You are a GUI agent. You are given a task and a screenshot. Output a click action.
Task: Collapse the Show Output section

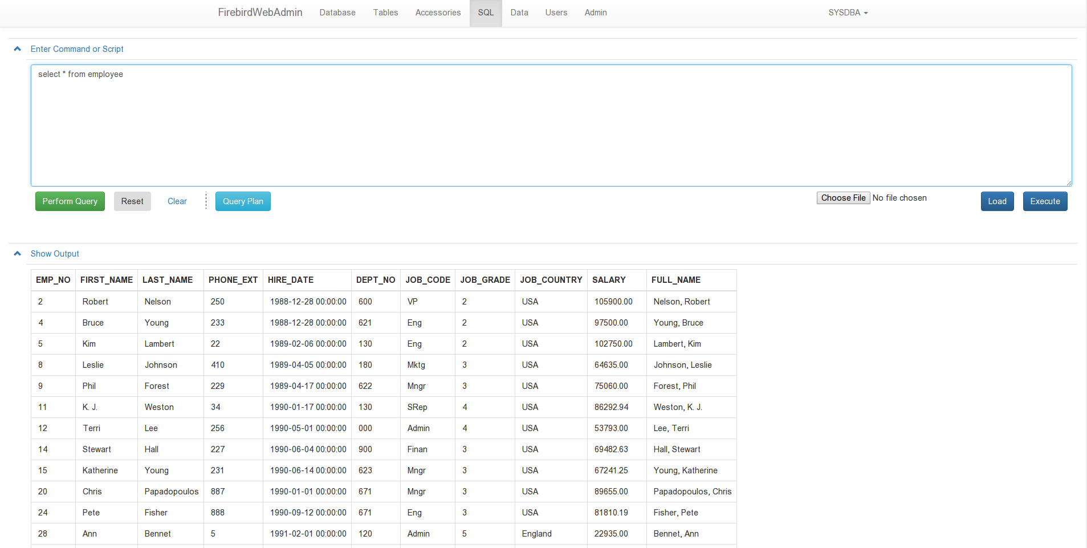[17, 253]
